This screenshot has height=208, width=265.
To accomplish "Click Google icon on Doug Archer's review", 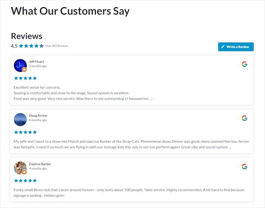I will pyautogui.click(x=245, y=118).
